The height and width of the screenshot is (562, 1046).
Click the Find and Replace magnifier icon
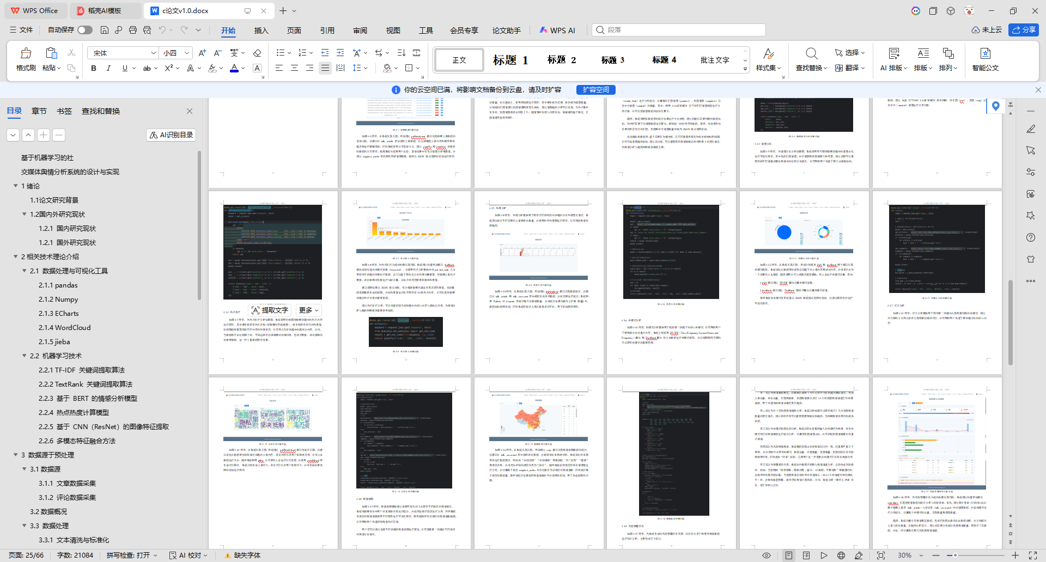point(811,53)
